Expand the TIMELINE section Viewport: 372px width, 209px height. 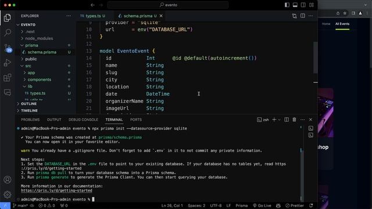point(29,111)
